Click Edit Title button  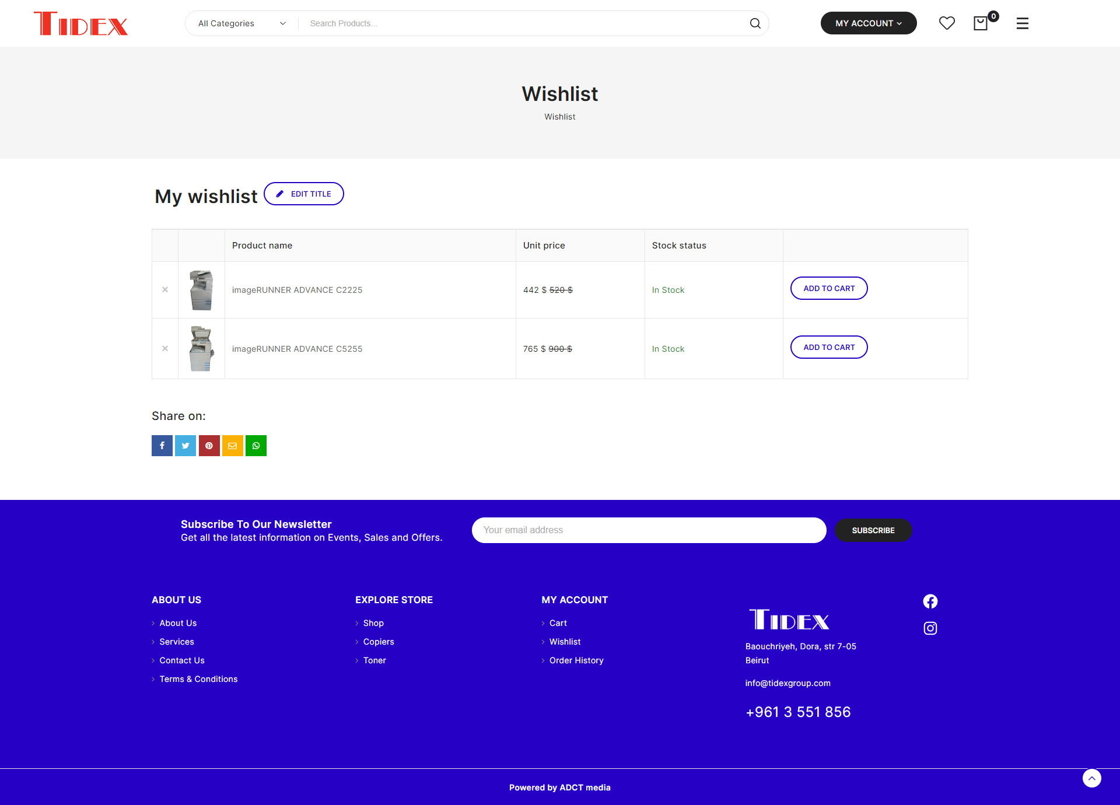point(304,194)
